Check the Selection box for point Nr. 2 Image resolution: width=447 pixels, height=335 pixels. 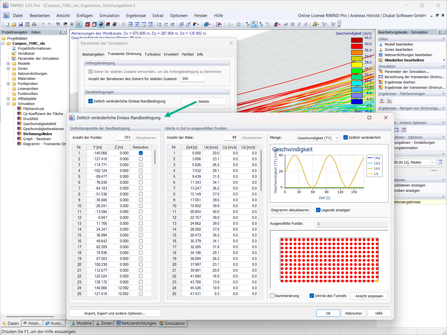click(141, 159)
